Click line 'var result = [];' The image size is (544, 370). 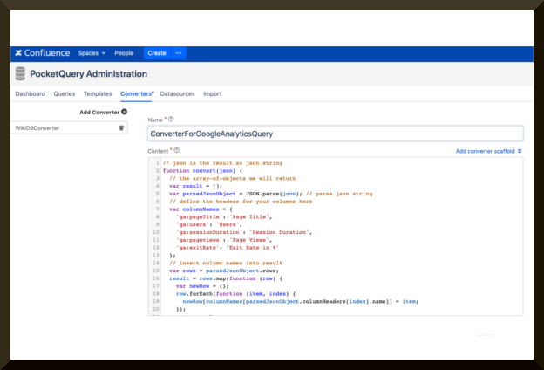pos(195,186)
